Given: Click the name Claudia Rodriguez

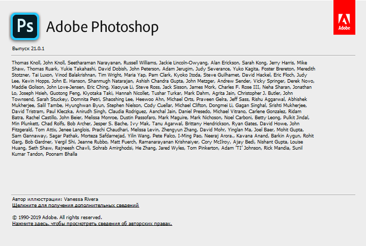Looking at the screenshot, I should pos(127,112).
